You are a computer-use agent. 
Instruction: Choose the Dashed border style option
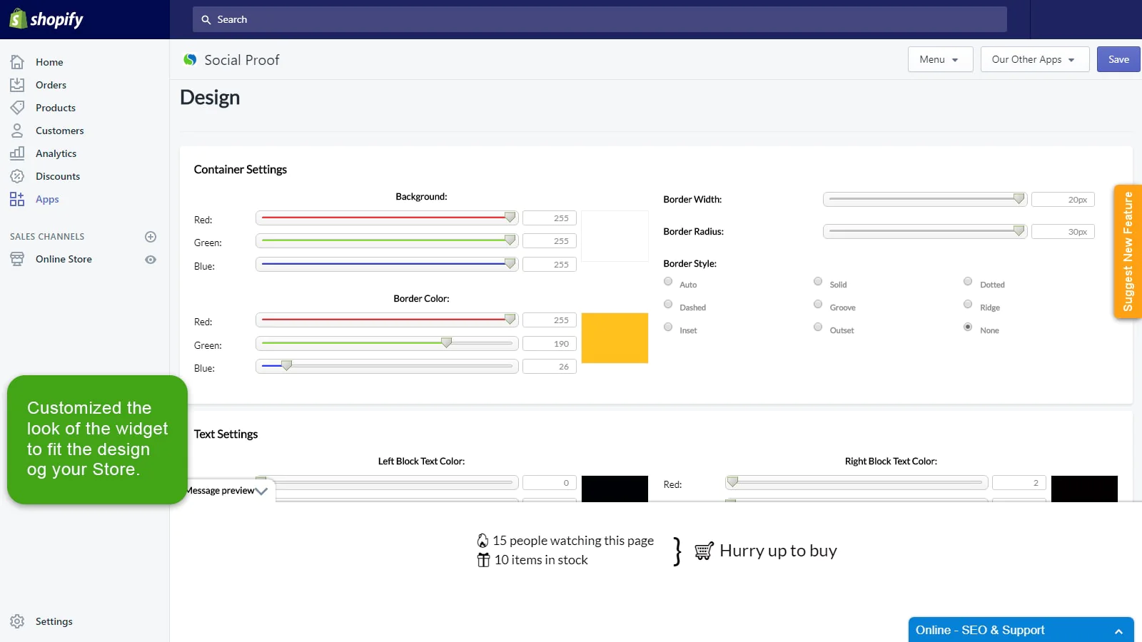point(668,305)
